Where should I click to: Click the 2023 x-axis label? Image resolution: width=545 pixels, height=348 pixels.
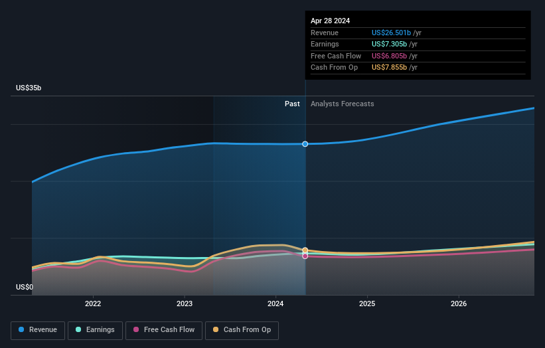pos(185,304)
